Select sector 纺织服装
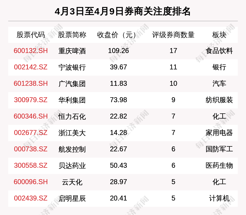 (219, 100)
